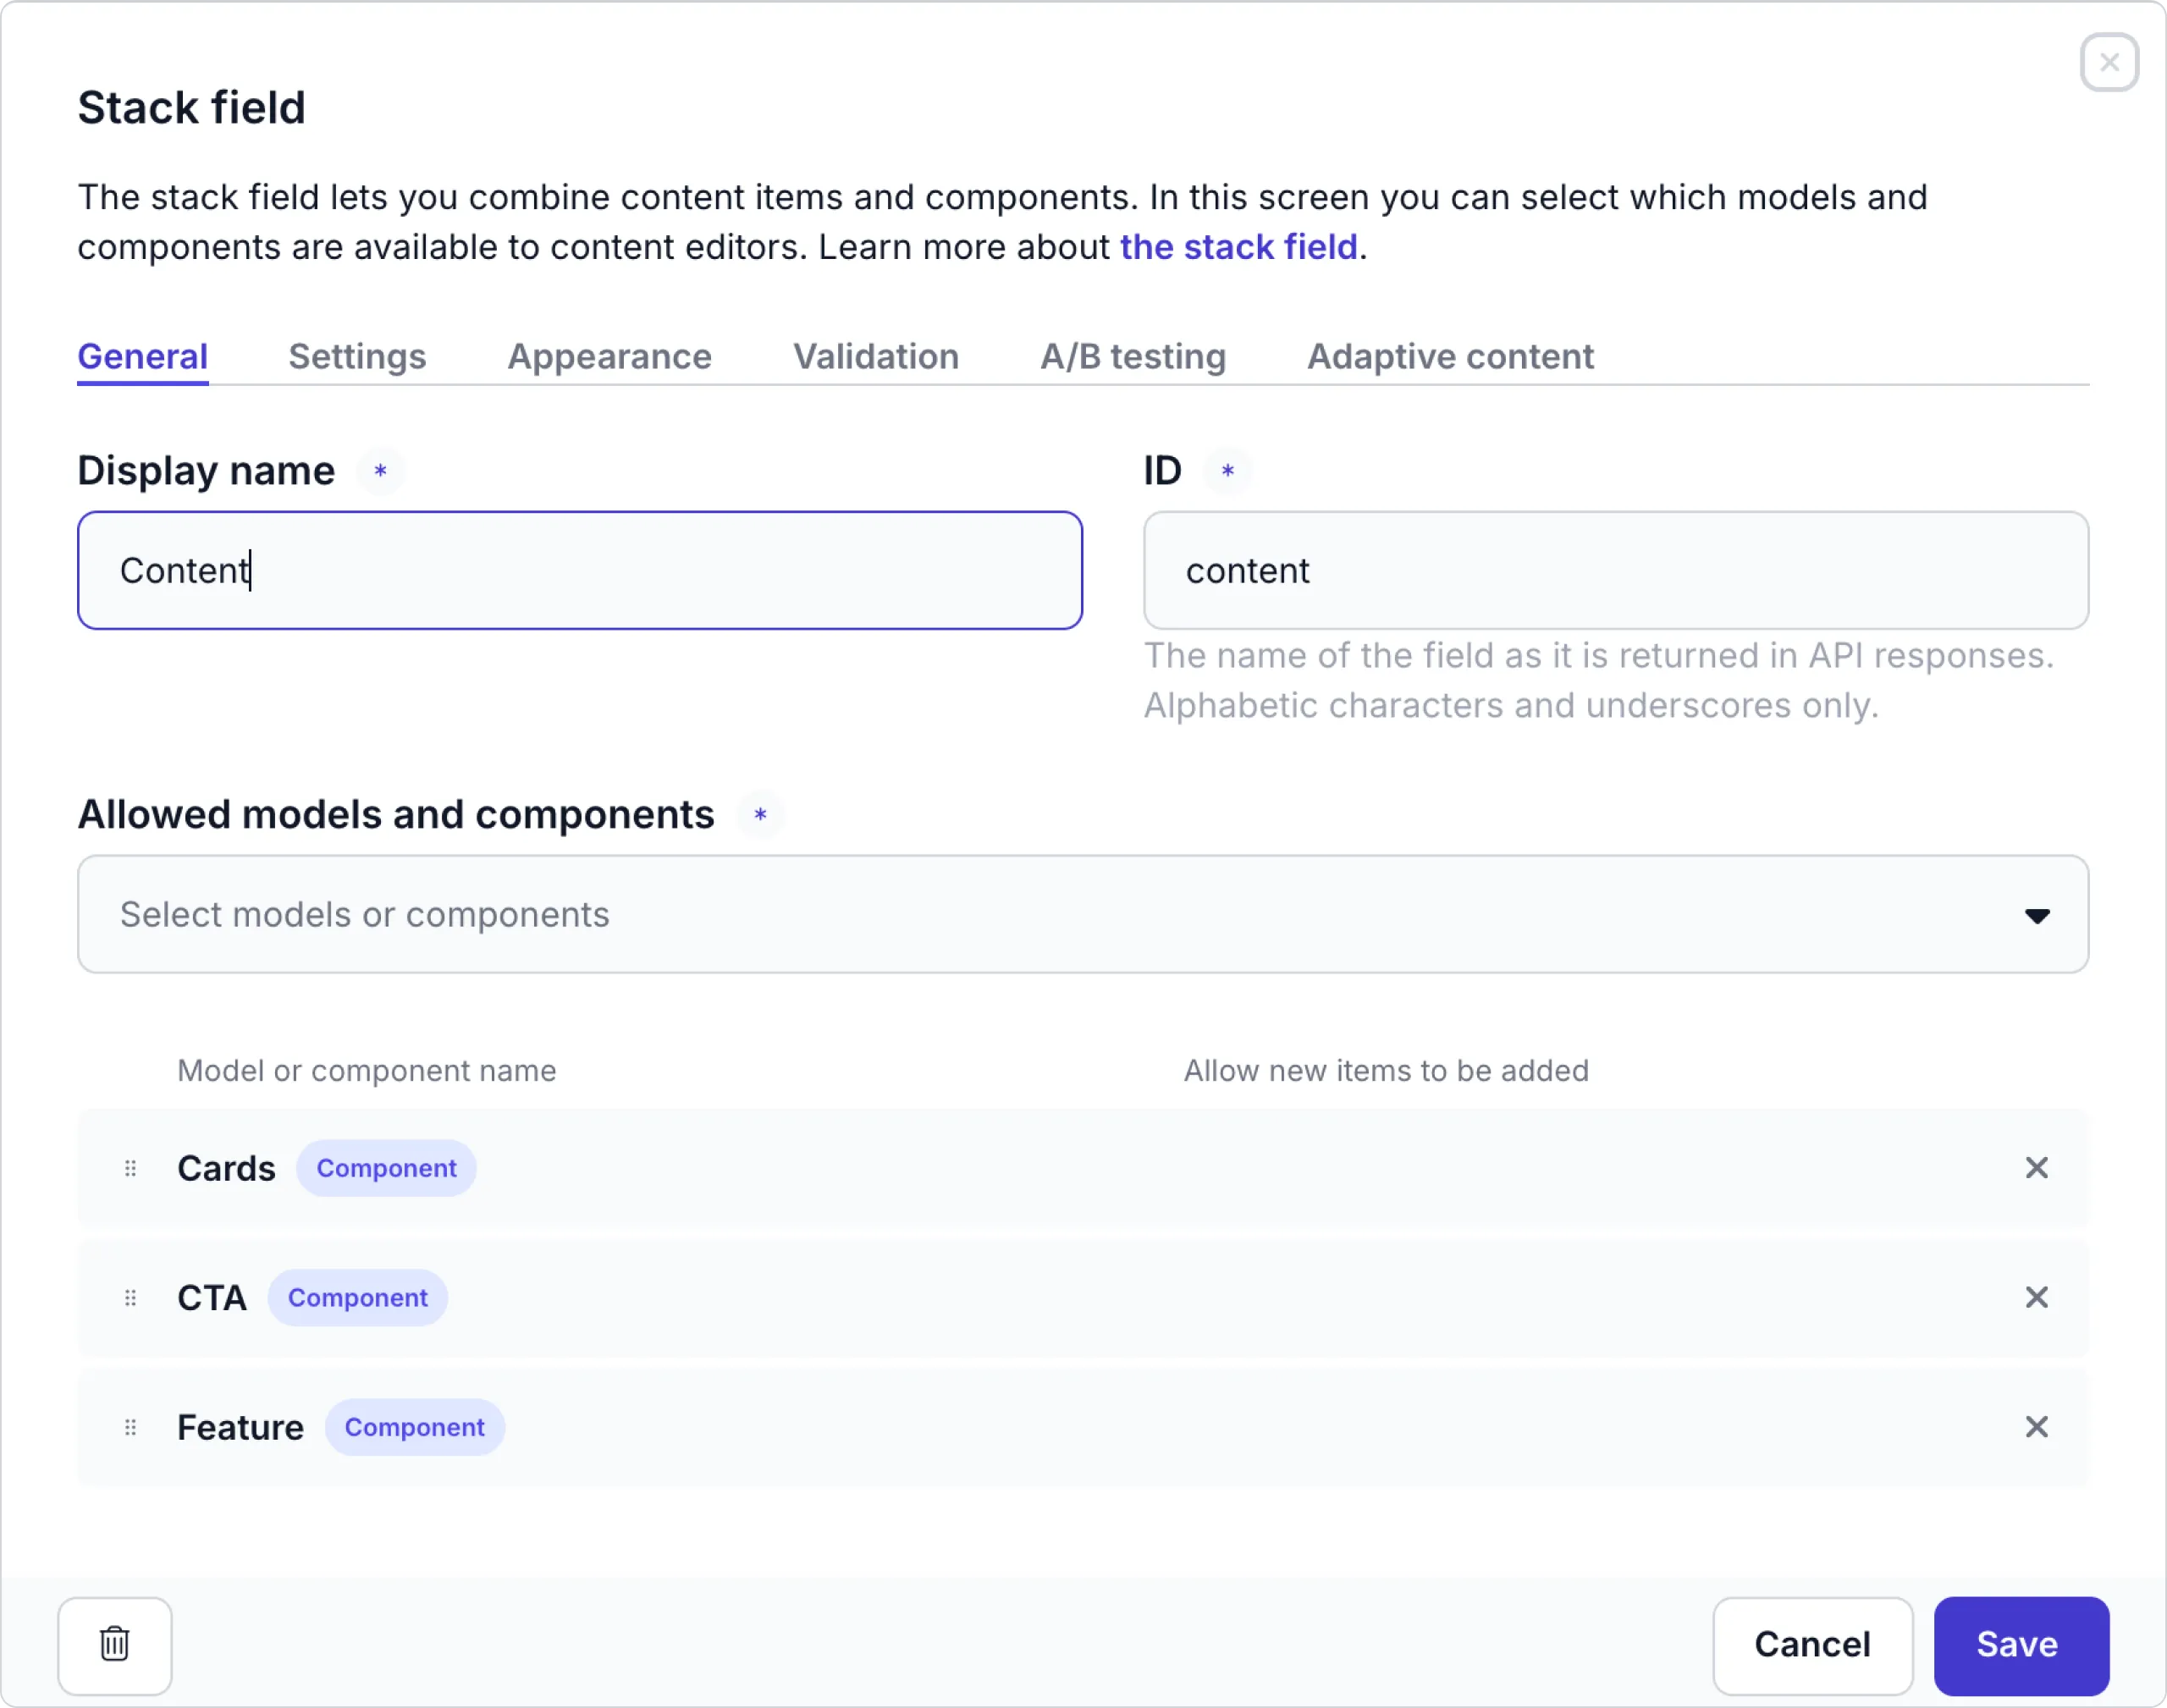Go to the A/B testing tab
Image resolution: width=2167 pixels, height=1708 pixels.
pos(1132,357)
